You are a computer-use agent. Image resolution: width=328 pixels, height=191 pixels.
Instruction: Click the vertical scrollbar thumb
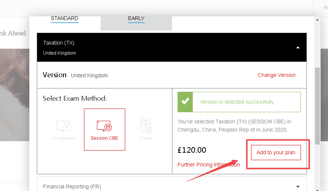pyautogui.click(x=317, y=106)
